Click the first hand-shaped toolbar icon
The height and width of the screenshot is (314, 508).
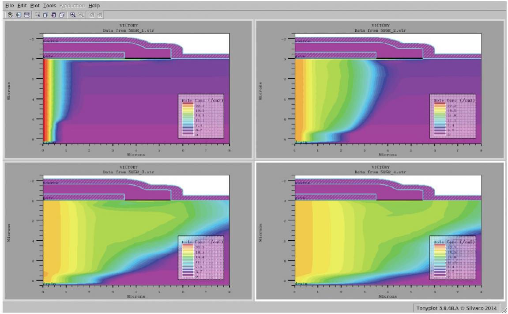pos(10,15)
